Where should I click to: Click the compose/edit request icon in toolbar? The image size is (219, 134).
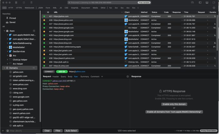click(x=24, y=3)
